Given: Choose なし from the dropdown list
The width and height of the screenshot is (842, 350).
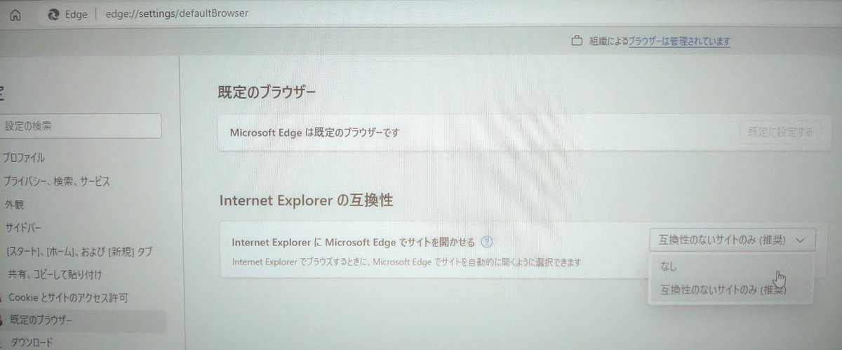Looking at the screenshot, I should pos(733,267).
